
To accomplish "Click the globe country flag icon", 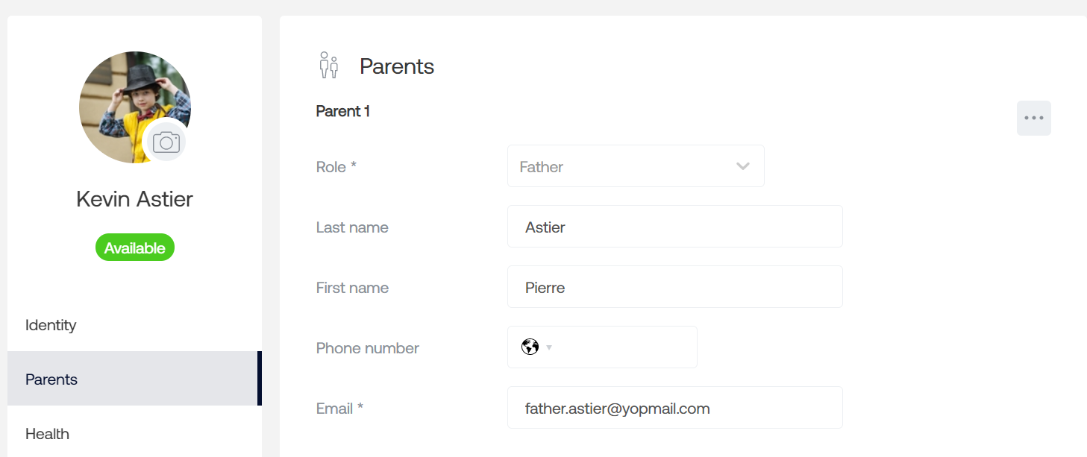I will pyautogui.click(x=530, y=347).
